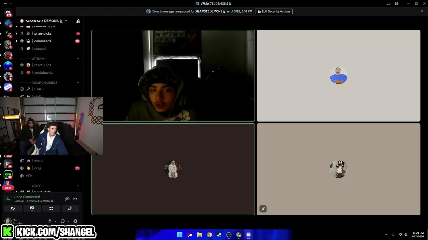This screenshot has width=428, height=240.
Task: Open activities launcher in voice panel
Action: [x=51, y=208]
